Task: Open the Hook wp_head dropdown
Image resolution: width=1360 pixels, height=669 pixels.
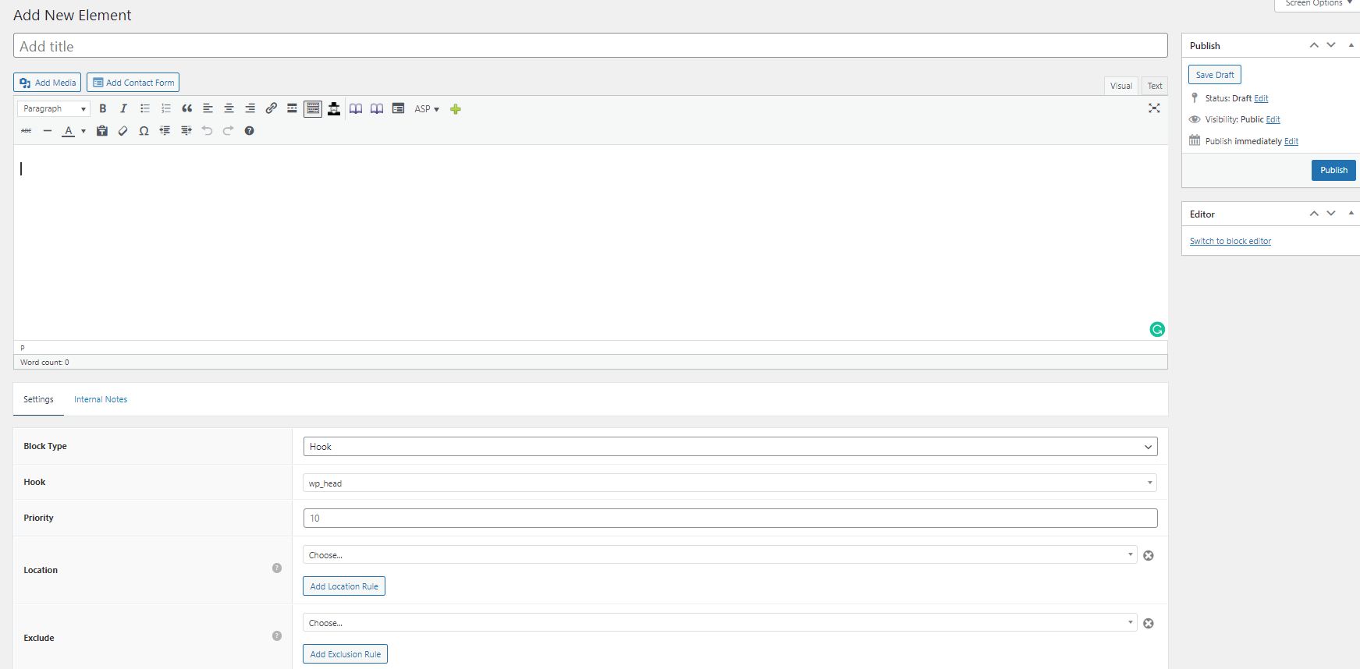Action: [x=730, y=483]
